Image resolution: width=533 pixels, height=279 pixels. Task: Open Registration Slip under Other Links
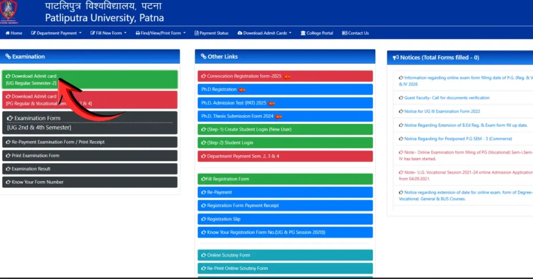pos(285,219)
